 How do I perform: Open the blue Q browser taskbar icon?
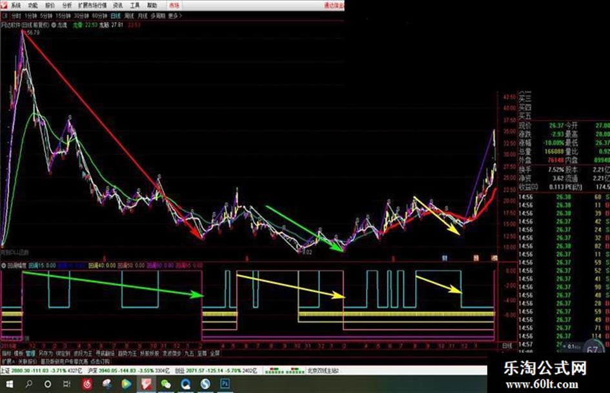click(x=185, y=384)
